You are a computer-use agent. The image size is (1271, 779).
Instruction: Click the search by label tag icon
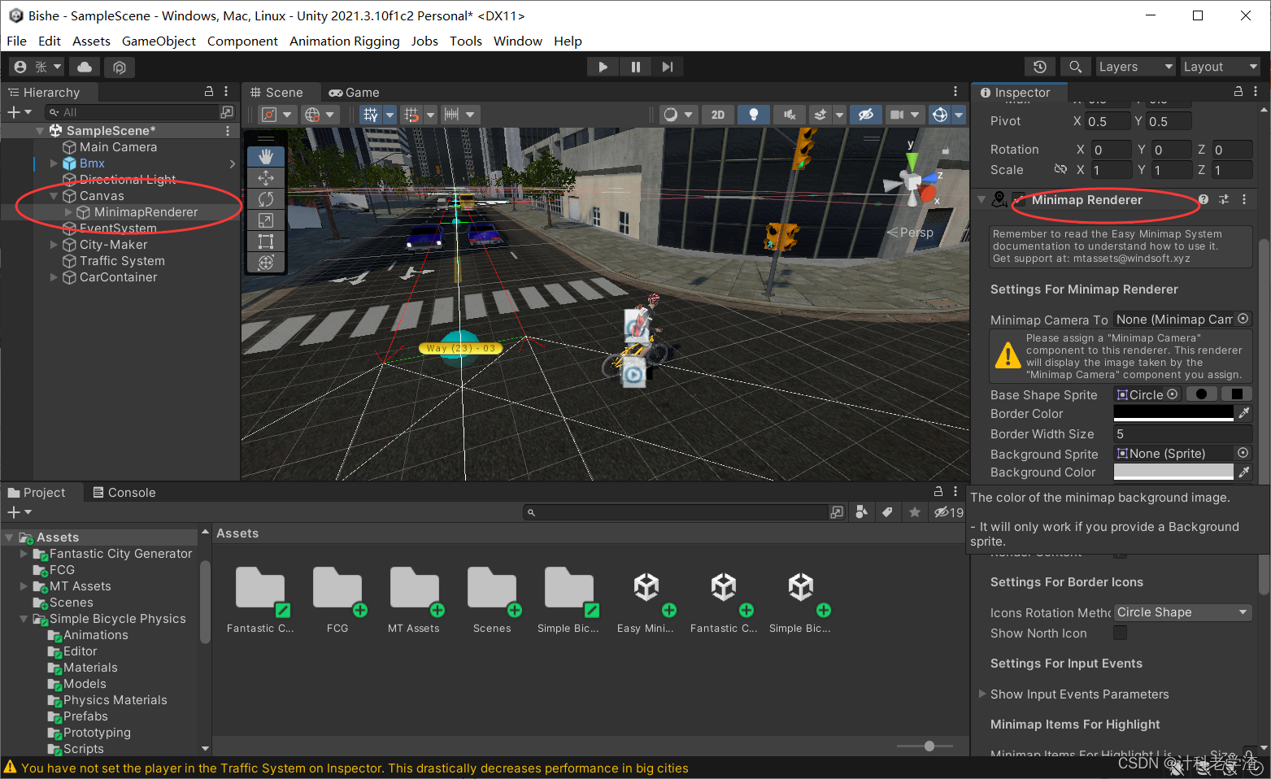pos(887,512)
